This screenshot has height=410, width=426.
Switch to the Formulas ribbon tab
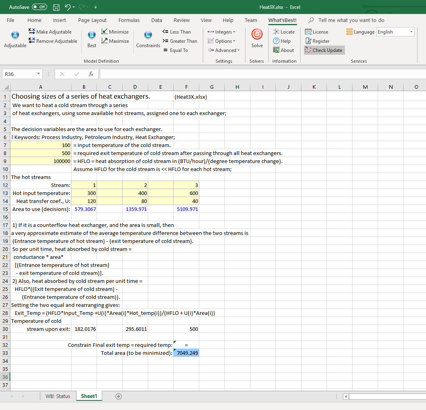(x=129, y=20)
